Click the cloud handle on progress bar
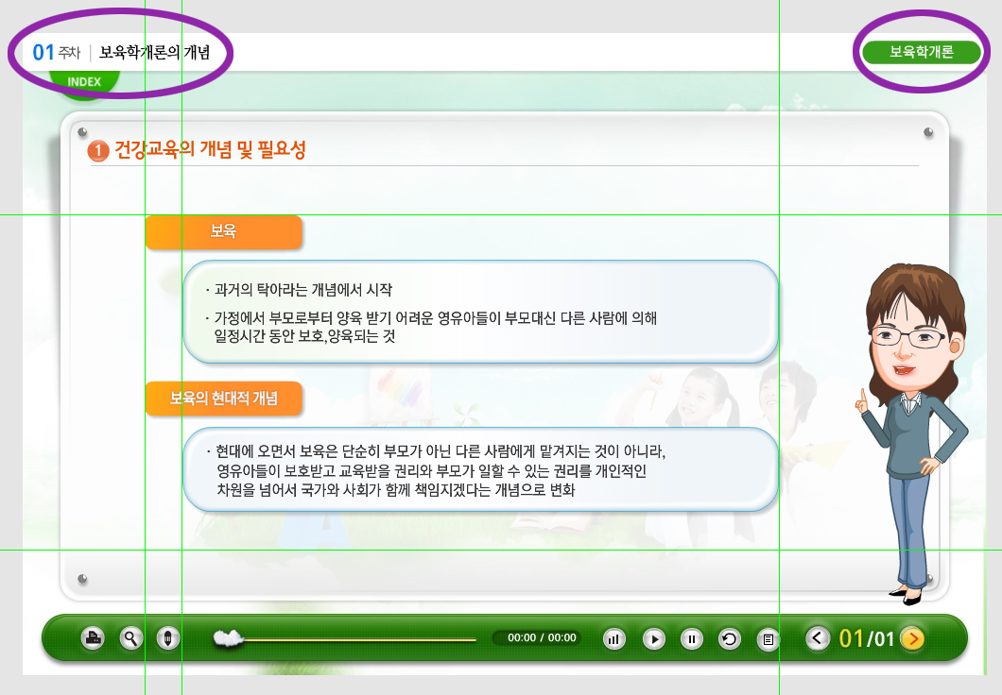Viewport: 1002px width, 695px height. point(228,638)
